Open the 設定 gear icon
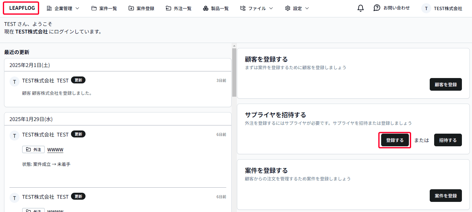 click(288, 8)
